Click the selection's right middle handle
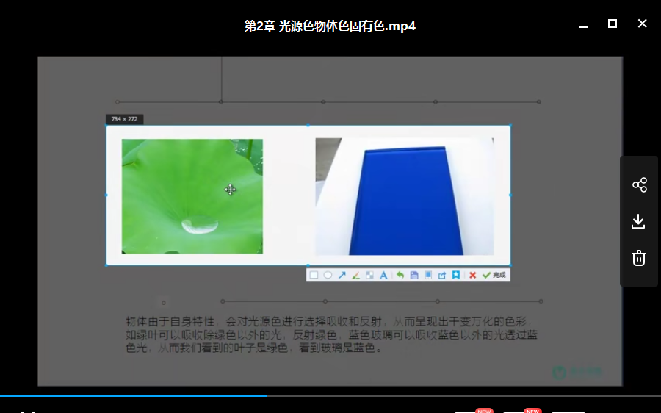The height and width of the screenshot is (413, 661). (x=510, y=195)
